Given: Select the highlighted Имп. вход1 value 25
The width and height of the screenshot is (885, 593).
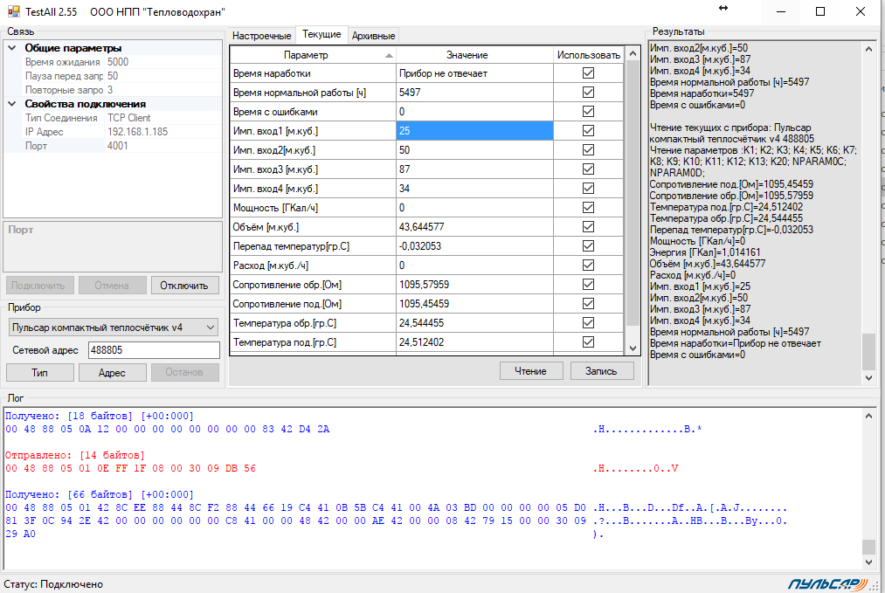Looking at the screenshot, I should tap(474, 130).
